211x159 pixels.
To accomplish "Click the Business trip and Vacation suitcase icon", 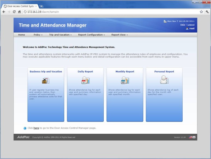I will coord(46,81).
